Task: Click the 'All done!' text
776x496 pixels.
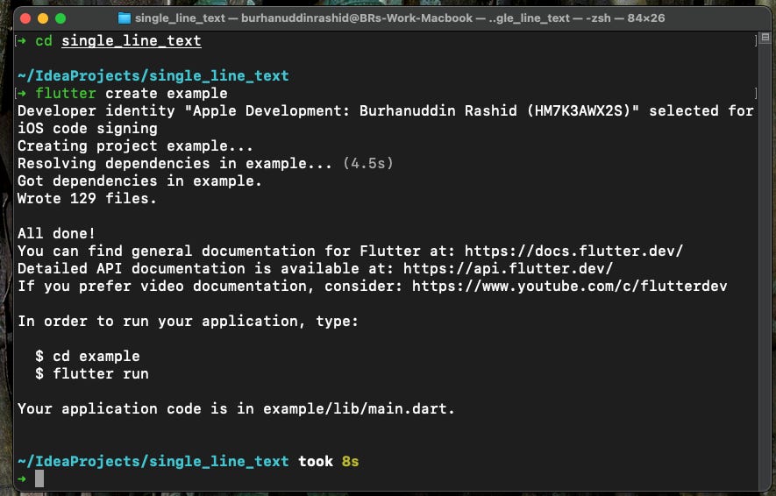Action: point(56,233)
